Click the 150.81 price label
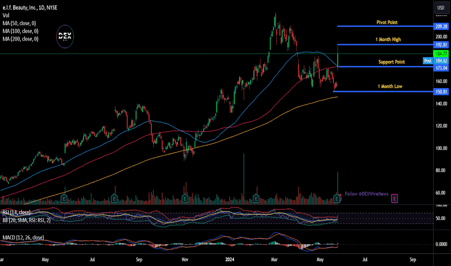The image size is (451, 266). [441, 92]
